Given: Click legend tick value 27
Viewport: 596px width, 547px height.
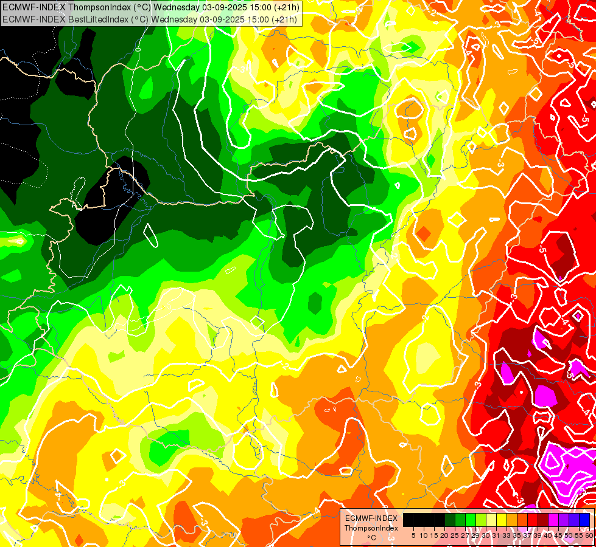Looking at the screenshot, I should (465, 535).
